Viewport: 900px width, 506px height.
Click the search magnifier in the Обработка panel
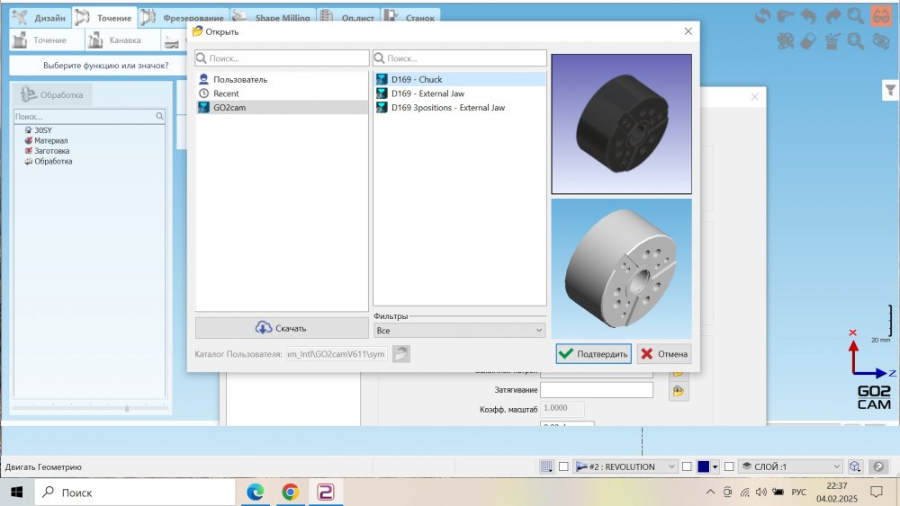coord(159,116)
